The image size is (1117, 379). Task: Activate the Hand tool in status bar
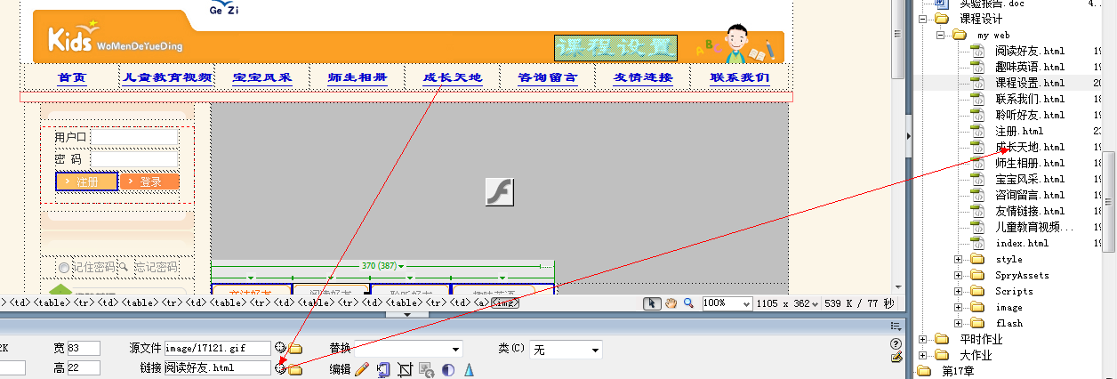671,303
